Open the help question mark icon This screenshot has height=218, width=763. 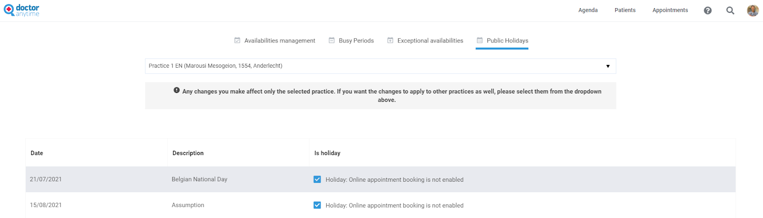[708, 10]
